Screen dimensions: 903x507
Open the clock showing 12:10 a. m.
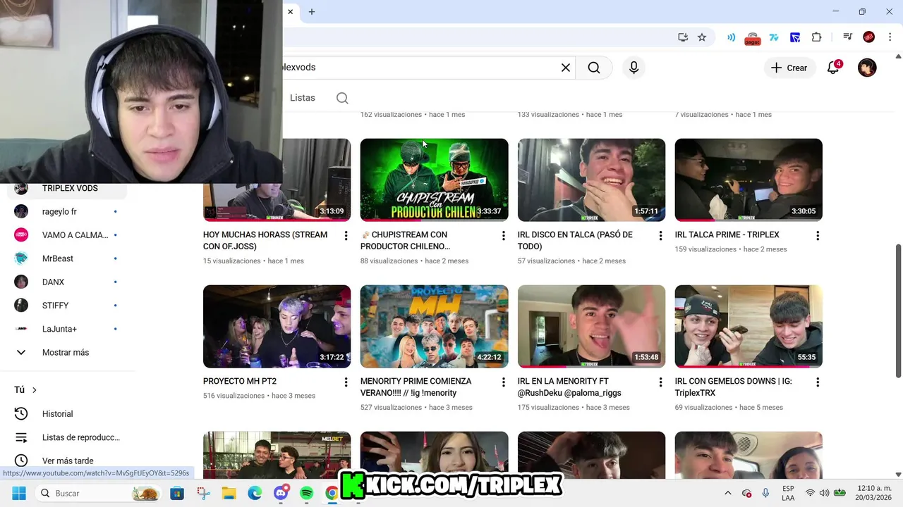(x=874, y=493)
